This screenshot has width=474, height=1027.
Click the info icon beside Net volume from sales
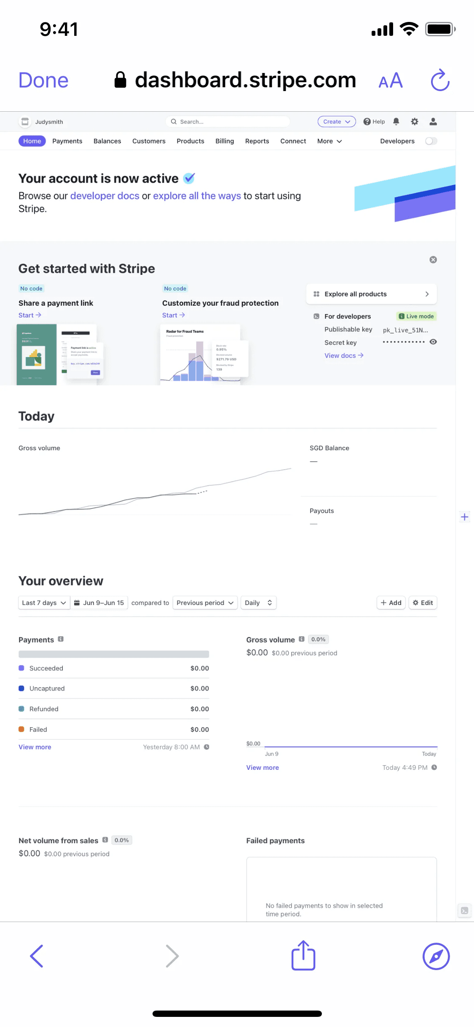[x=105, y=840]
